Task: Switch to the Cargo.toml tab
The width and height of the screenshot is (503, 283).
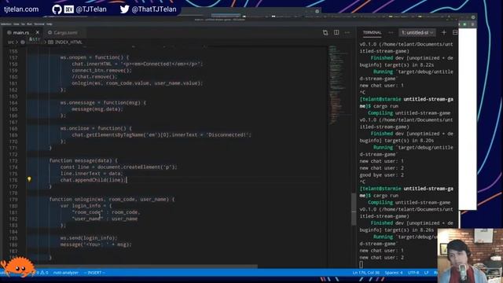Action: (x=65, y=33)
